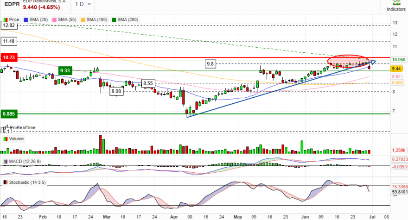Click the 75.3366 Stochastic value tag

tap(399, 187)
